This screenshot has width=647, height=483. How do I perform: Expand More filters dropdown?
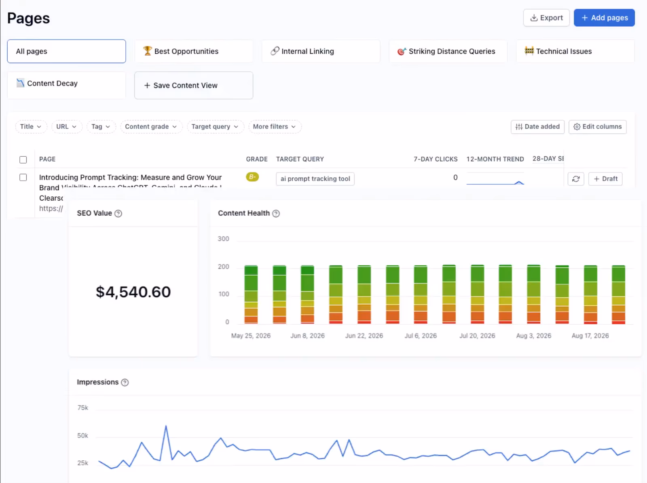(275, 126)
